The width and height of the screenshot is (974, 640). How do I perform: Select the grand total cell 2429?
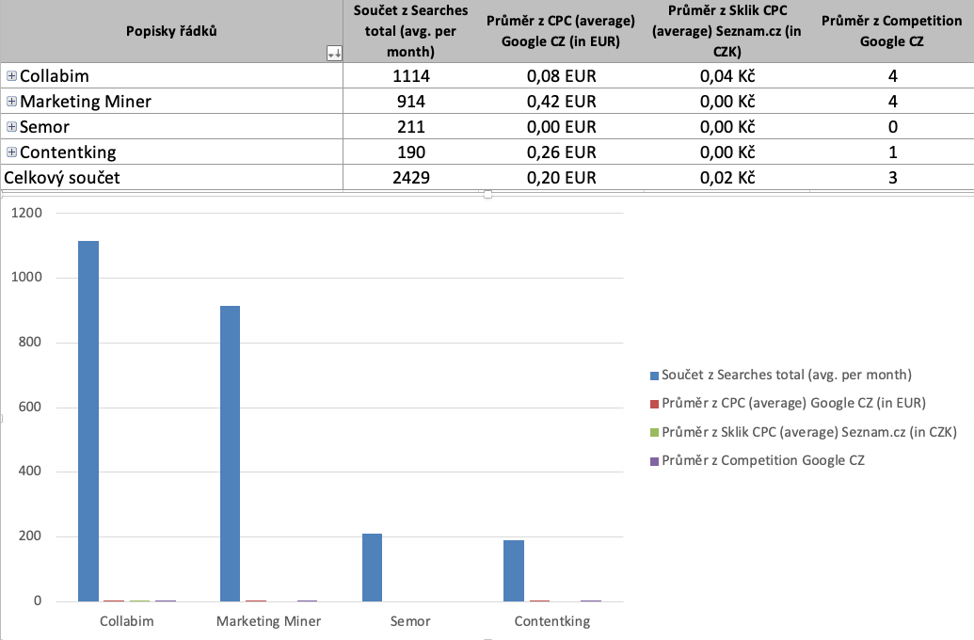pos(410,178)
